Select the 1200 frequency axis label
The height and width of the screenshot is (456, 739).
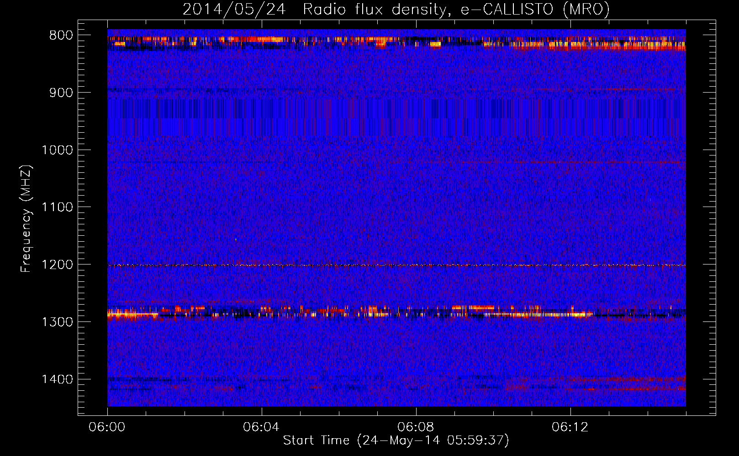57,265
